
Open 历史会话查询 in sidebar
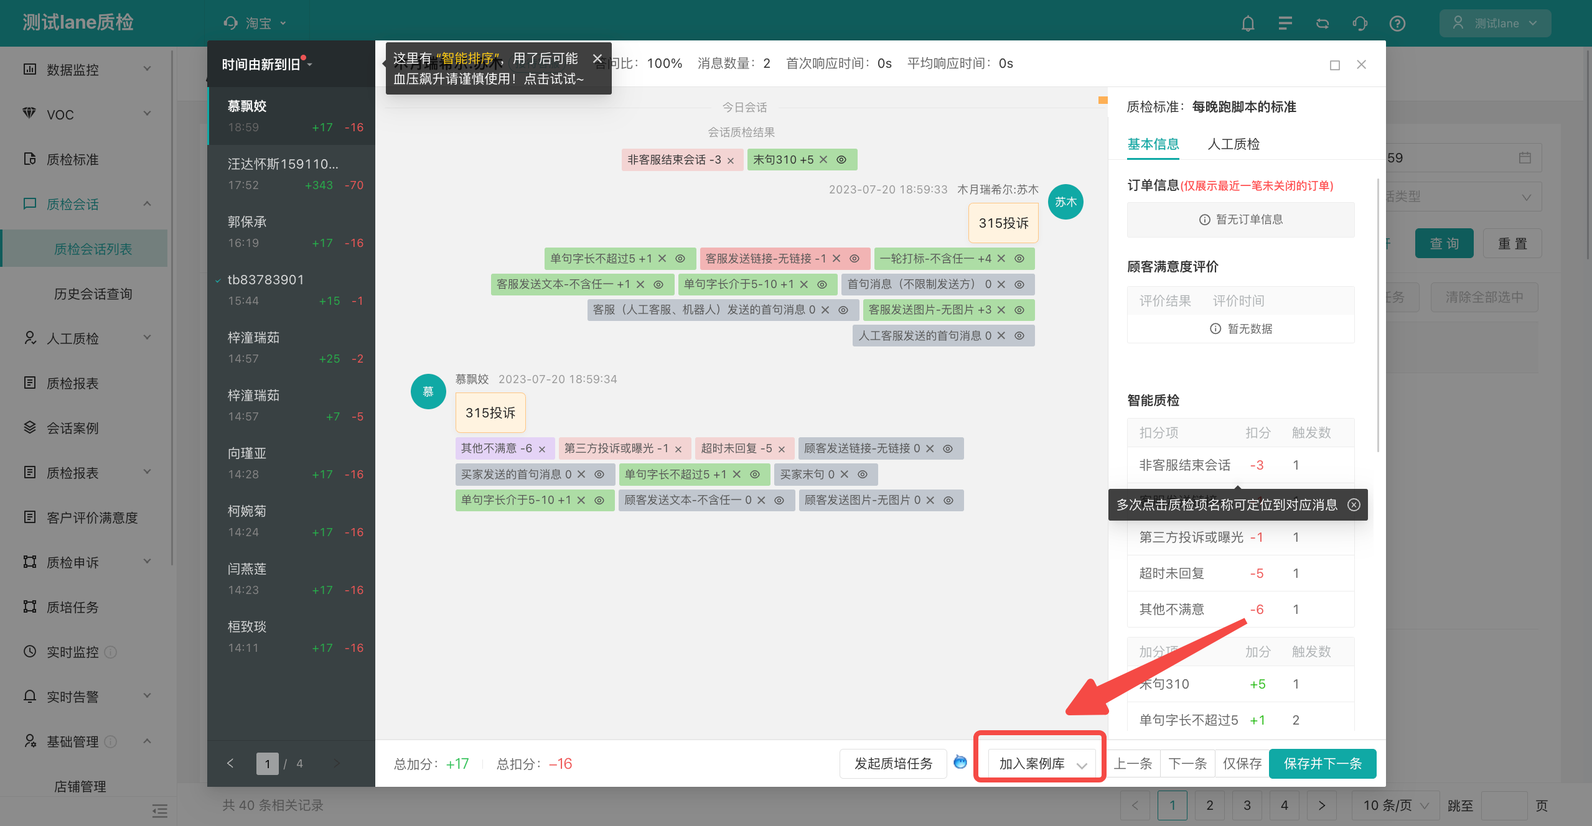click(93, 294)
